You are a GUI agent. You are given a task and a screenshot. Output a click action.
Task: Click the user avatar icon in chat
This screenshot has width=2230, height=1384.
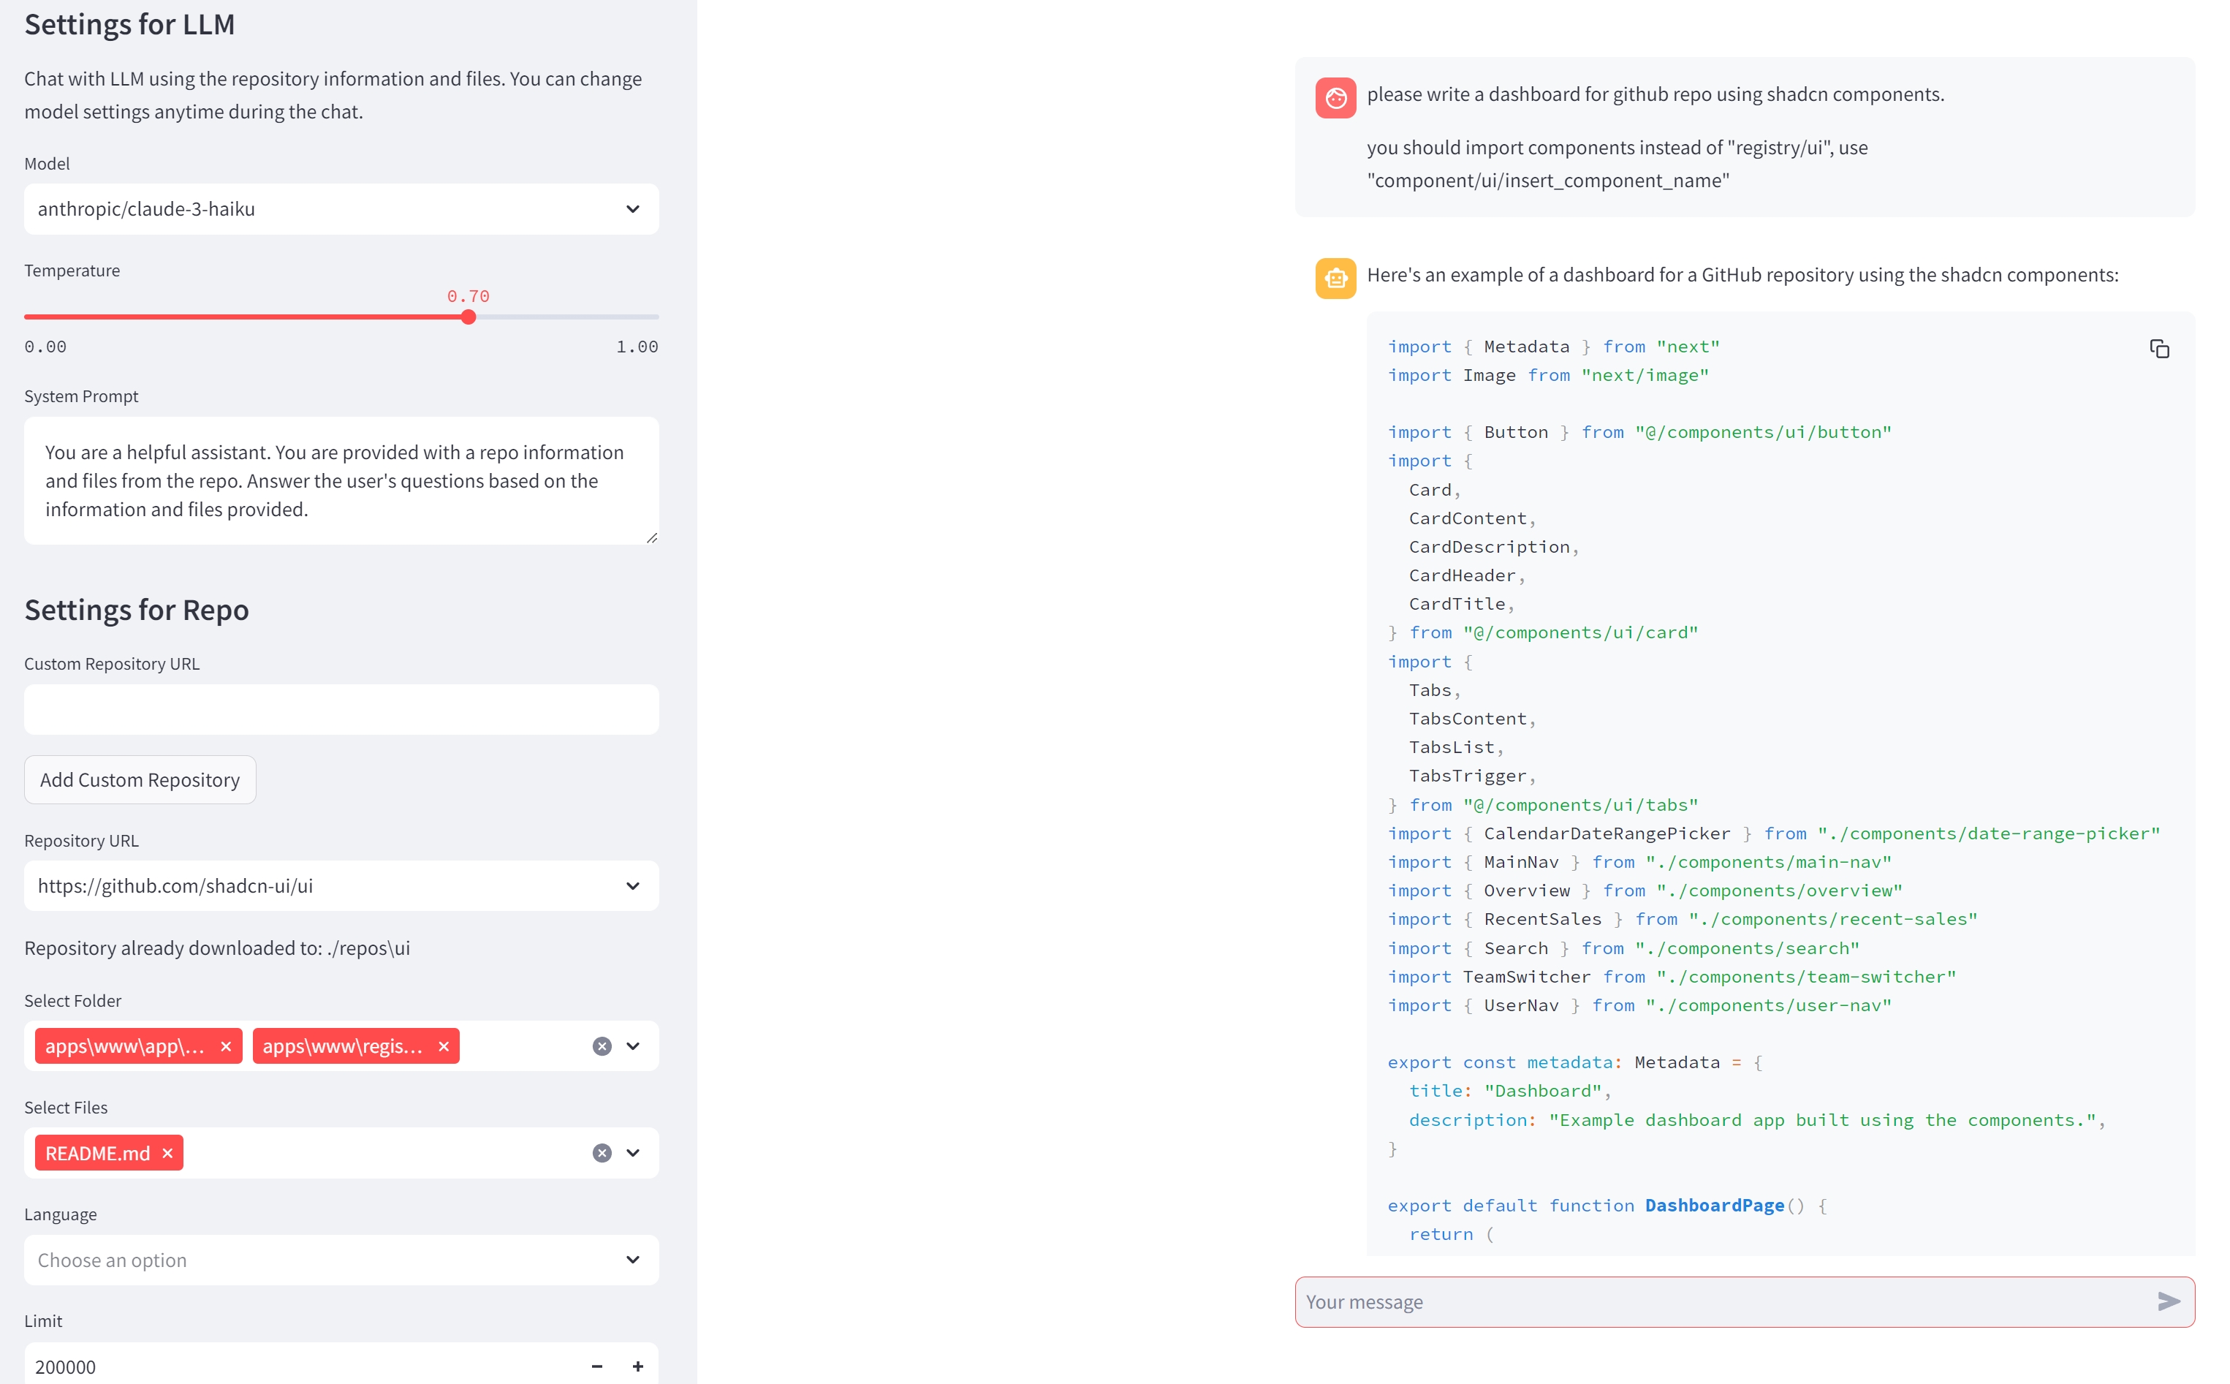coord(1335,97)
